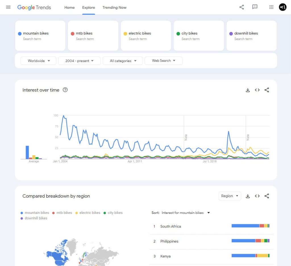Image resolution: width=291 pixels, height=266 pixels.
Task: Download the breakdown by region data
Action: (x=248, y=196)
